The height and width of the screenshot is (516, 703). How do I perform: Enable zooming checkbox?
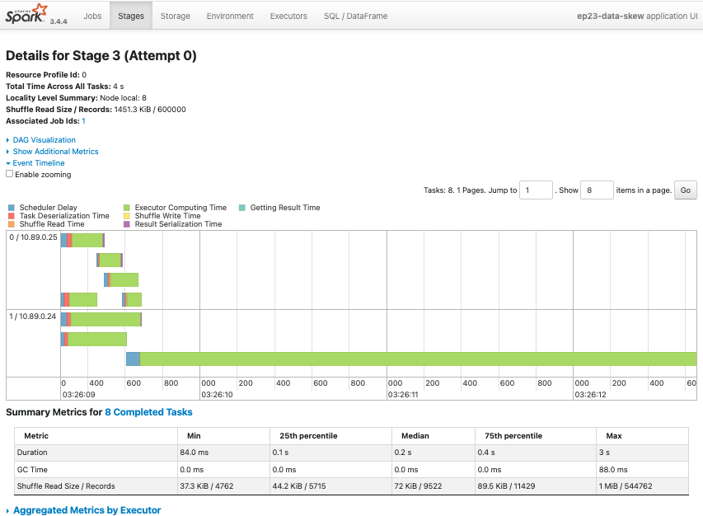9,174
